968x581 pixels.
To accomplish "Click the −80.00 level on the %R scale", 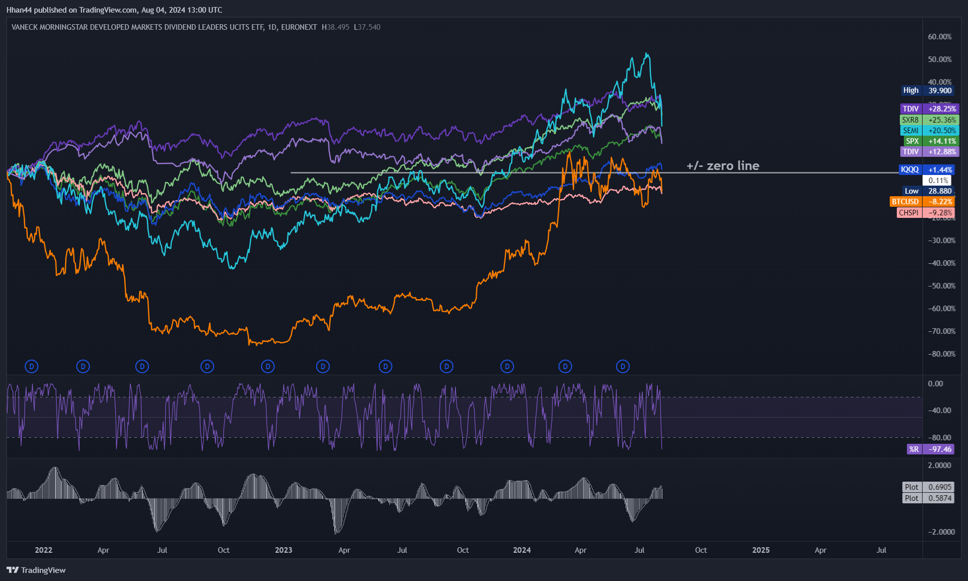I will pos(940,438).
